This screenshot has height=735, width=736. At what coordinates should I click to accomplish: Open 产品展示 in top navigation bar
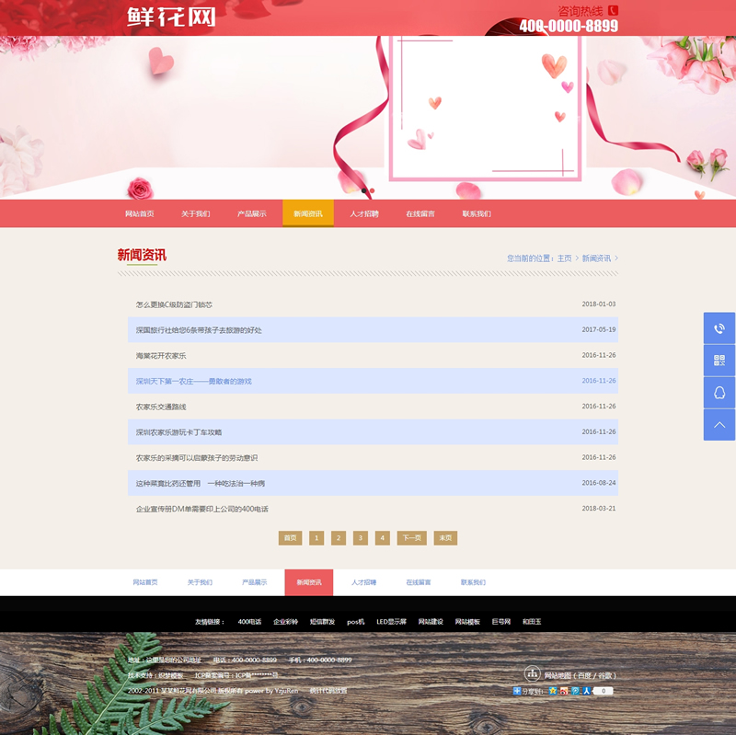click(x=251, y=213)
